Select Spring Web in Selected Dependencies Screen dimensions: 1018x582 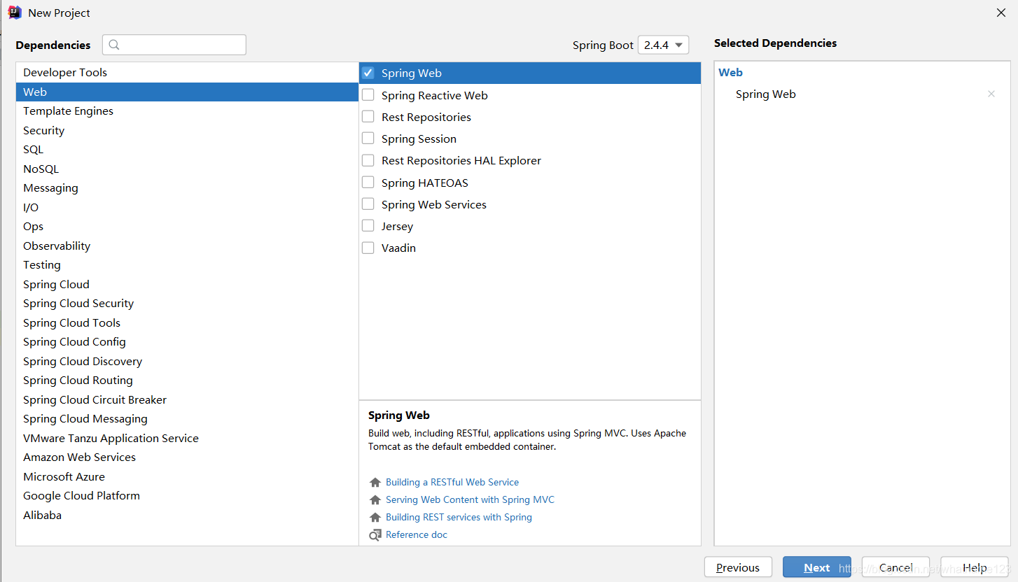(765, 94)
